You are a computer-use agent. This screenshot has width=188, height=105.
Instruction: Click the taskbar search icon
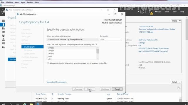11,104
